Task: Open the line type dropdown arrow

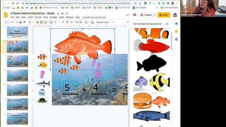Action: point(58,22)
